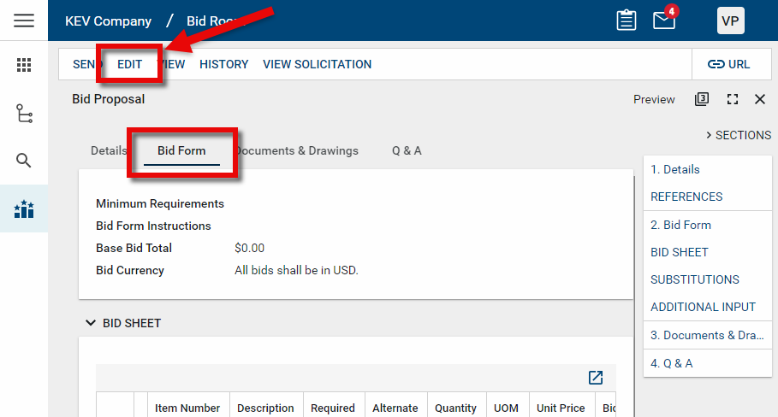Open the hamburger navigation menu
Image resolution: width=778 pixels, height=417 pixels.
[24, 21]
